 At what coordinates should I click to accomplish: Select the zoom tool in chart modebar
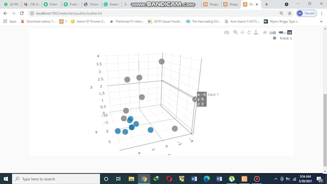click(236, 32)
